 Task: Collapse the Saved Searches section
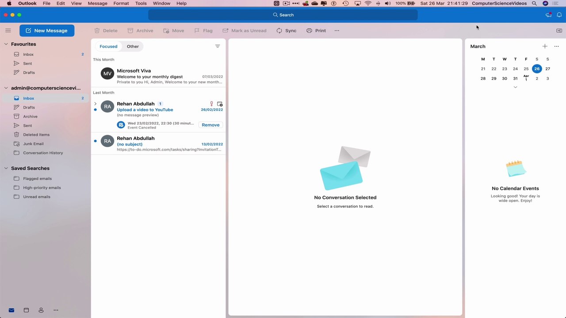[x=6, y=168]
